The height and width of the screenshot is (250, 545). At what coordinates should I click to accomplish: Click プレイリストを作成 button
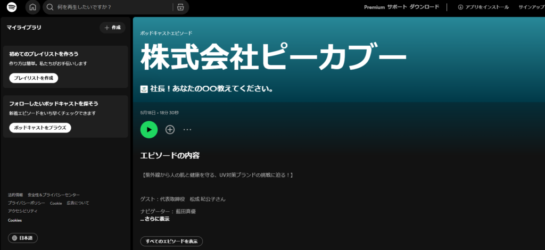coord(34,78)
